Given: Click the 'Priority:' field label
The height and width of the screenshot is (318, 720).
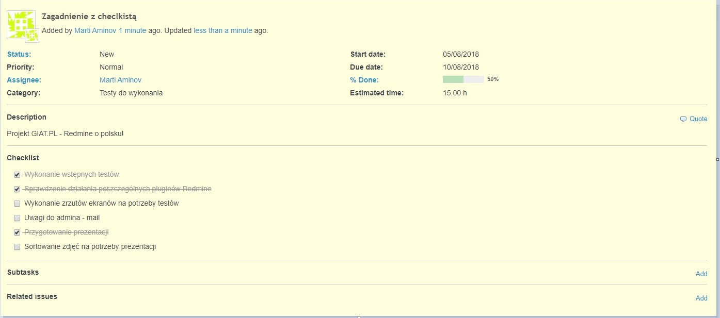Looking at the screenshot, I should pos(20,67).
